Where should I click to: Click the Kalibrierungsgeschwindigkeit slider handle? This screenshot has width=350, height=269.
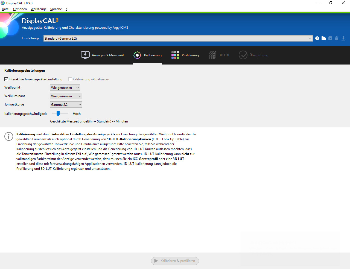click(58, 113)
